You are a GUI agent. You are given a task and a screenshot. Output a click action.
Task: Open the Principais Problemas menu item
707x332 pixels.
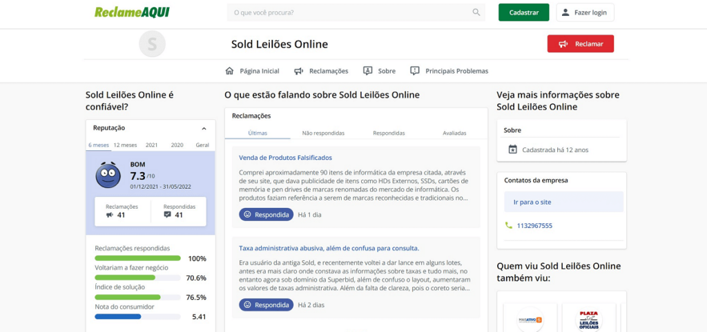(x=449, y=71)
